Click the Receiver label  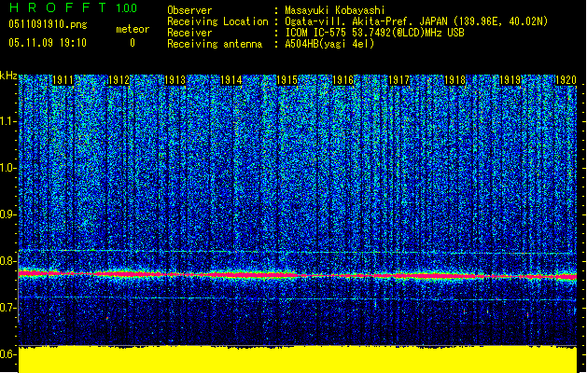click(x=189, y=33)
